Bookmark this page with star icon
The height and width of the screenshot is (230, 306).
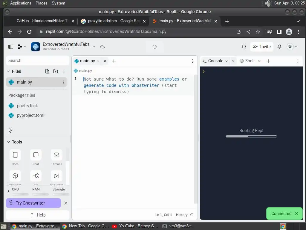click(x=258, y=32)
